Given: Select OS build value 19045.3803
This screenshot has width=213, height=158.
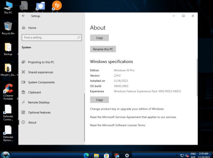Looking at the screenshot, I should point(121,86).
